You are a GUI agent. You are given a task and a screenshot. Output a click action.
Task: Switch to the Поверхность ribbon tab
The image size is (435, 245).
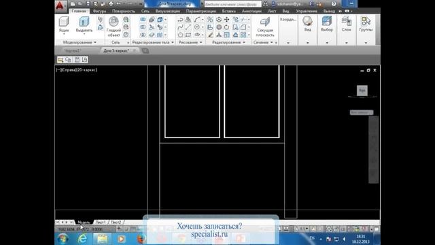coord(124,11)
